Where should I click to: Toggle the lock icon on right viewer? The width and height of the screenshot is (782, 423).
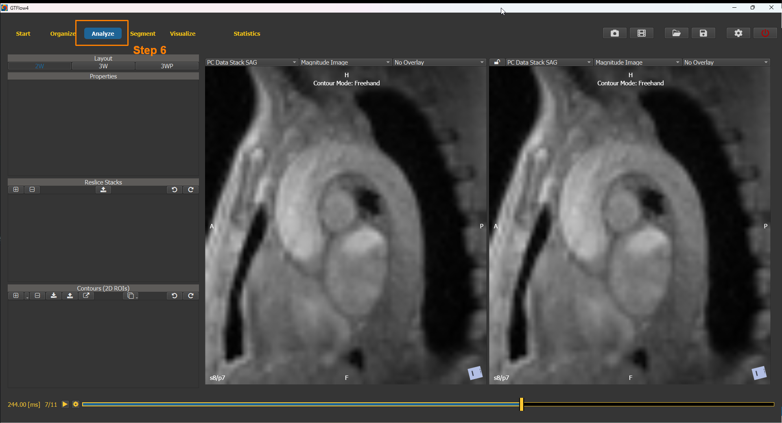point(497,62)
